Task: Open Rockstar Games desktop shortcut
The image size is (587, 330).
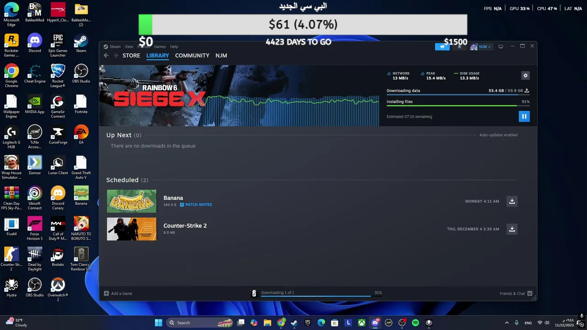Action: [11, 45]
